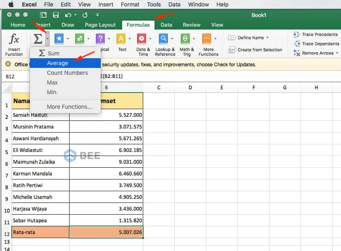Image resolution: width=341 pixels, height=251 pixels.
Task: Click the Name Box showing B12
Action: click(x=16, y=76)
